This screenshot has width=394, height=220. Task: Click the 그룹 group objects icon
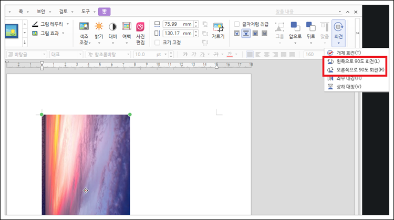(279, 27)
